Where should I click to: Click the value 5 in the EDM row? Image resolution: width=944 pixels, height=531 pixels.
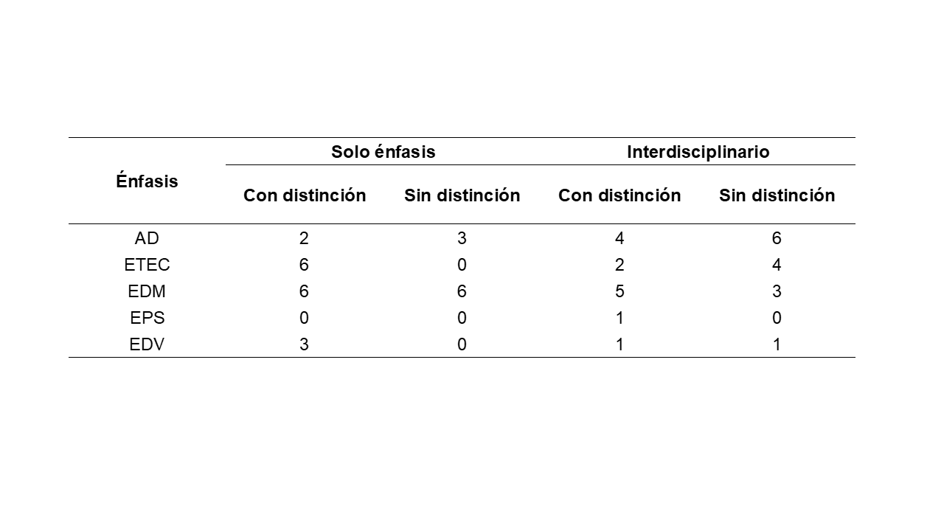pos(619,291)
